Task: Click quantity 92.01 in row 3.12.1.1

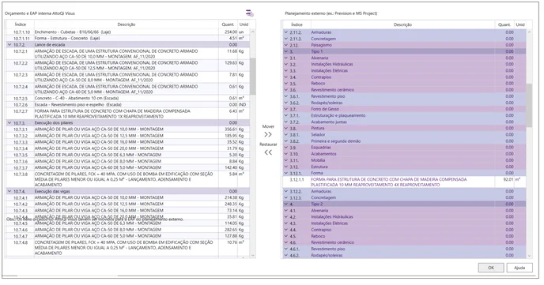Action: 508,179
